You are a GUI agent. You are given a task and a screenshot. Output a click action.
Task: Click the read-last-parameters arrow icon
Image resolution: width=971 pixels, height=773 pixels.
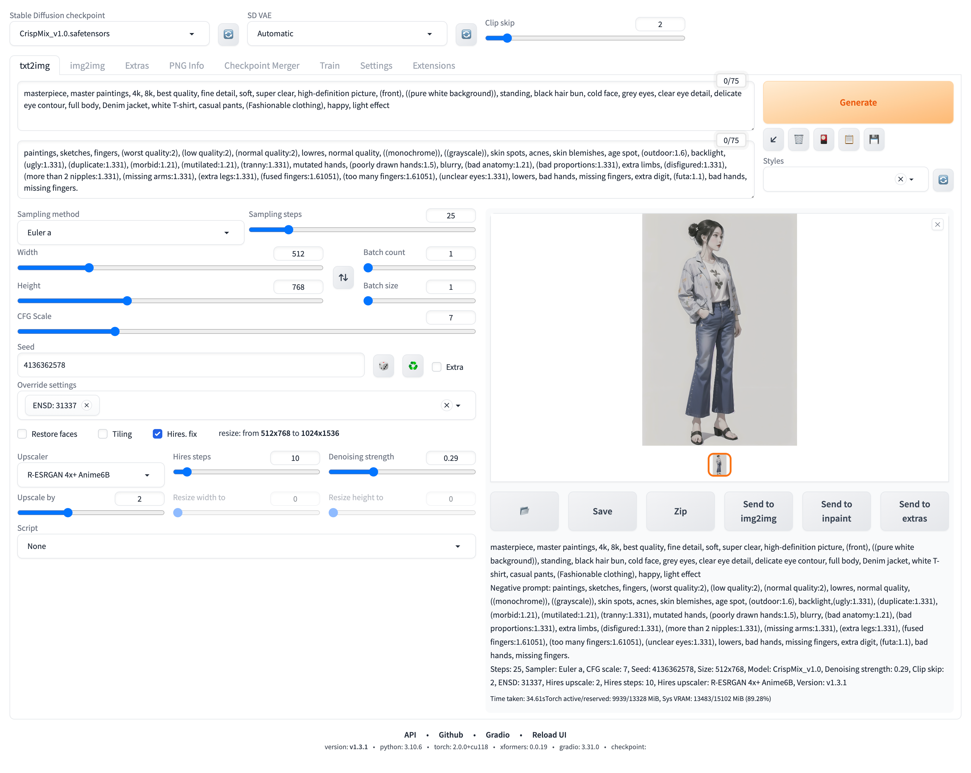(x=773, y=140)
